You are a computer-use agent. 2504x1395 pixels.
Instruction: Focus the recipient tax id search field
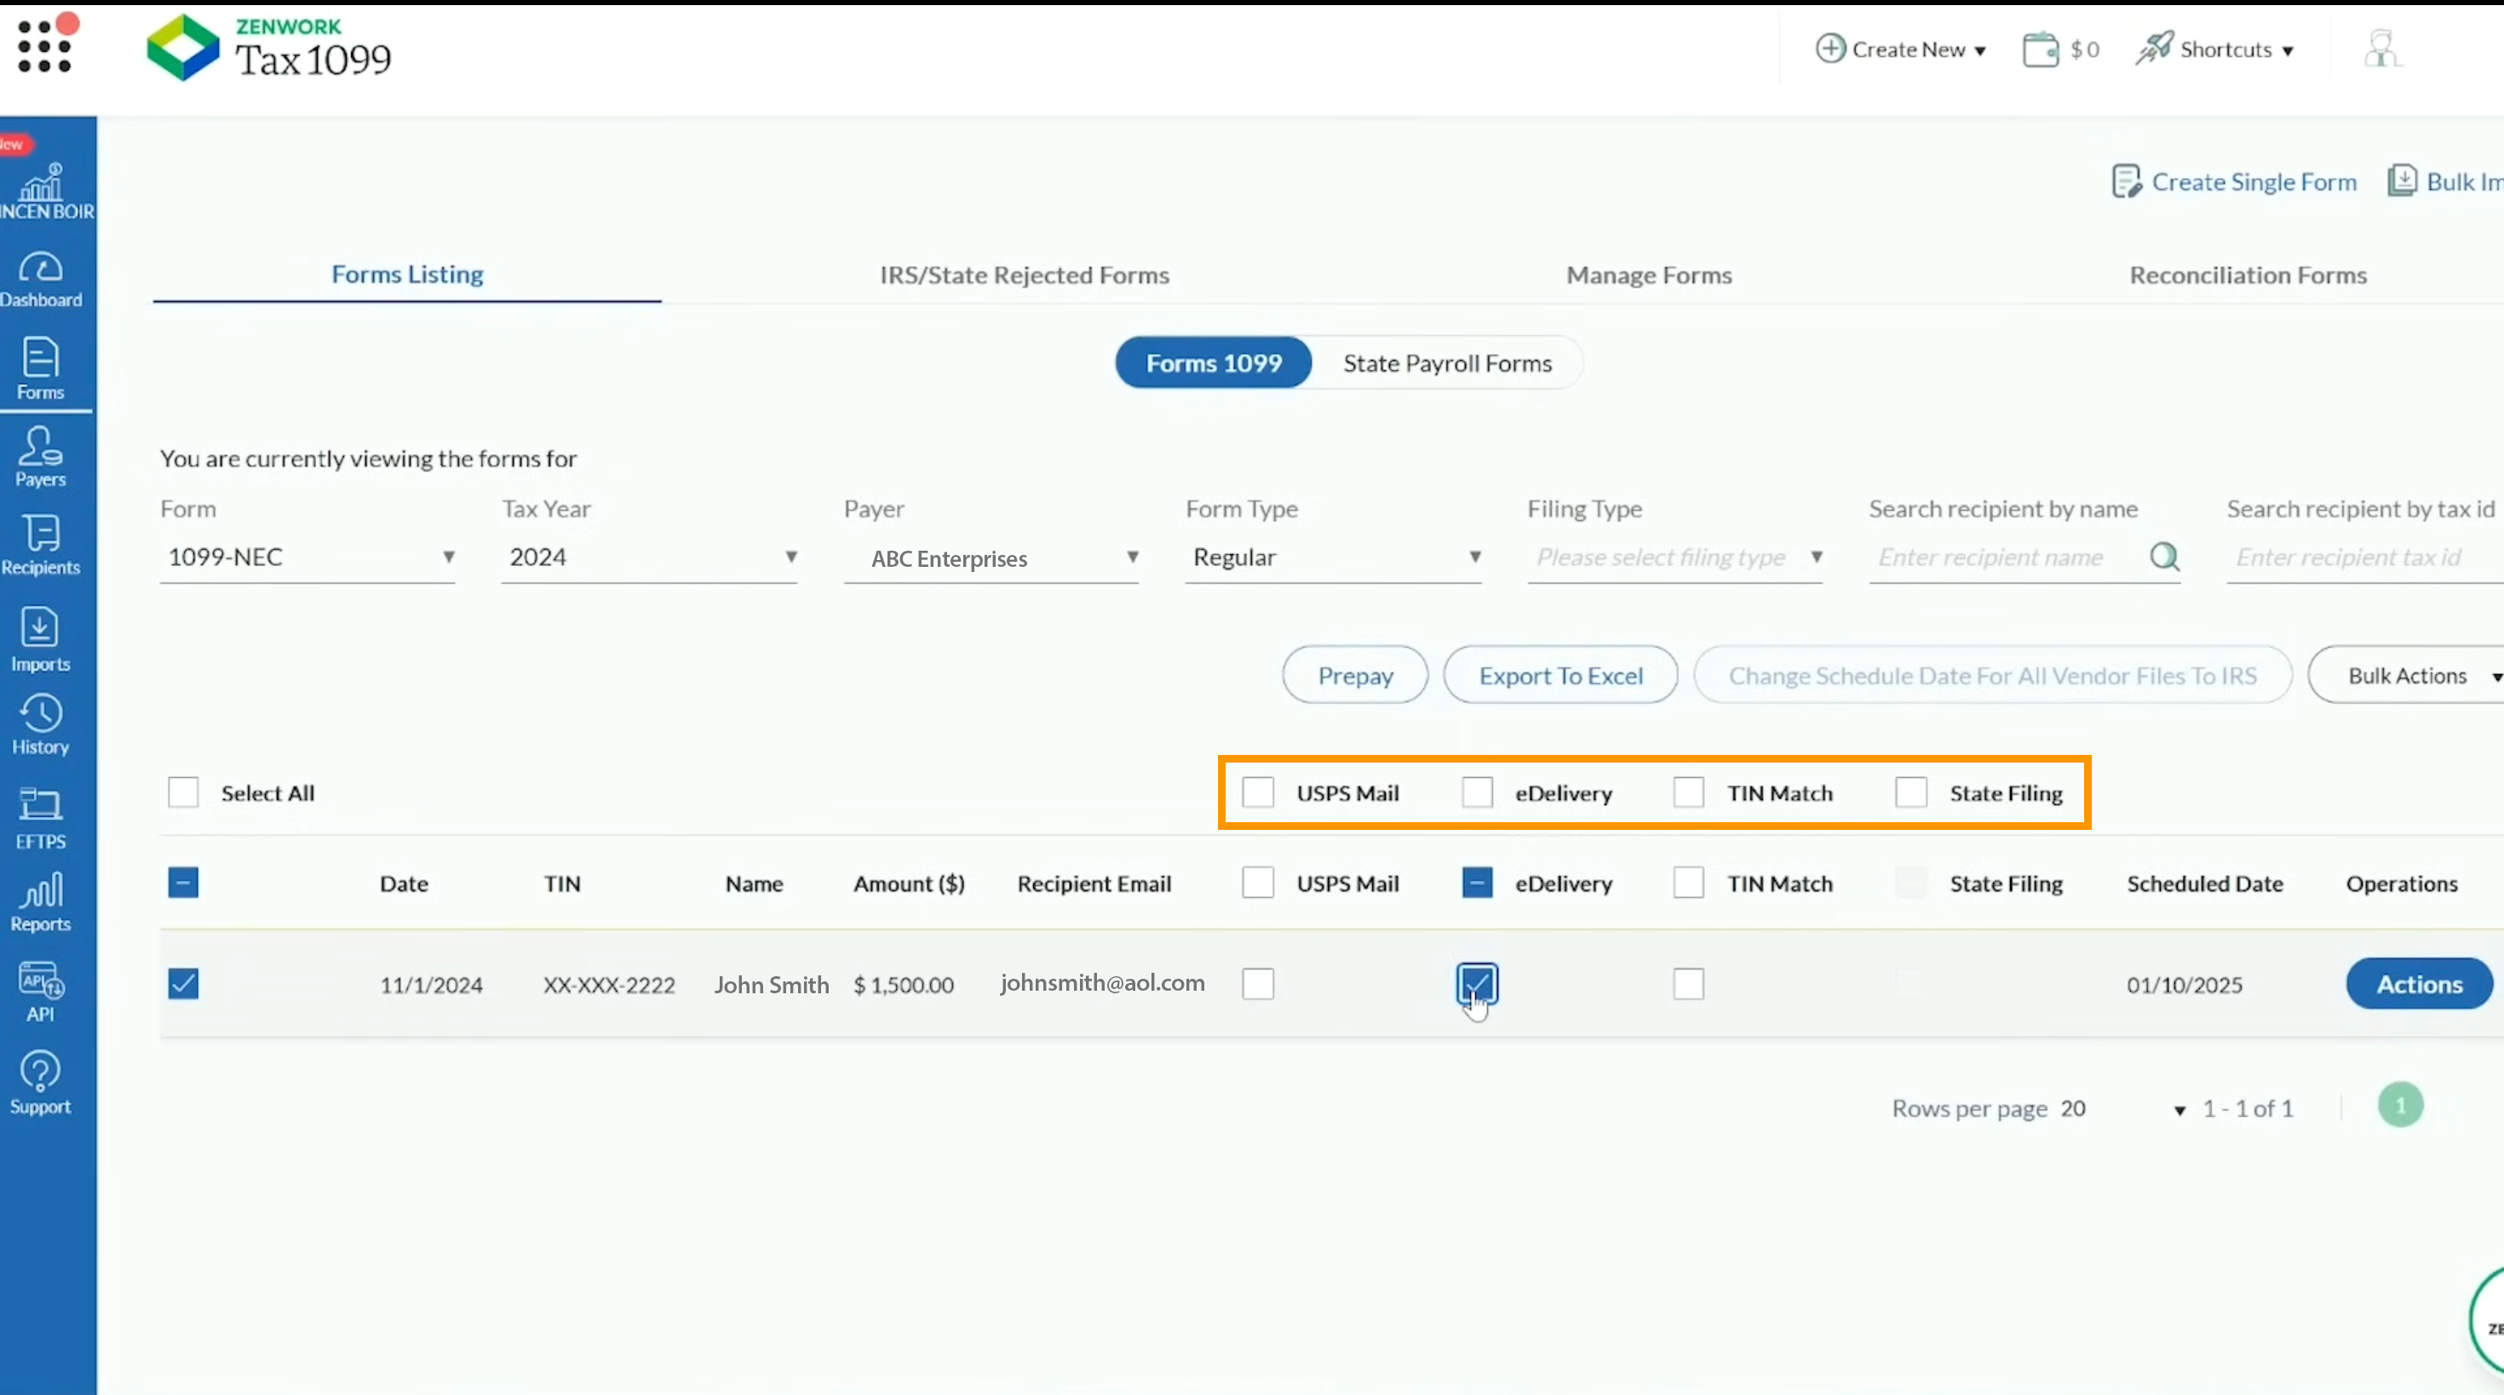click(2365, 557)
